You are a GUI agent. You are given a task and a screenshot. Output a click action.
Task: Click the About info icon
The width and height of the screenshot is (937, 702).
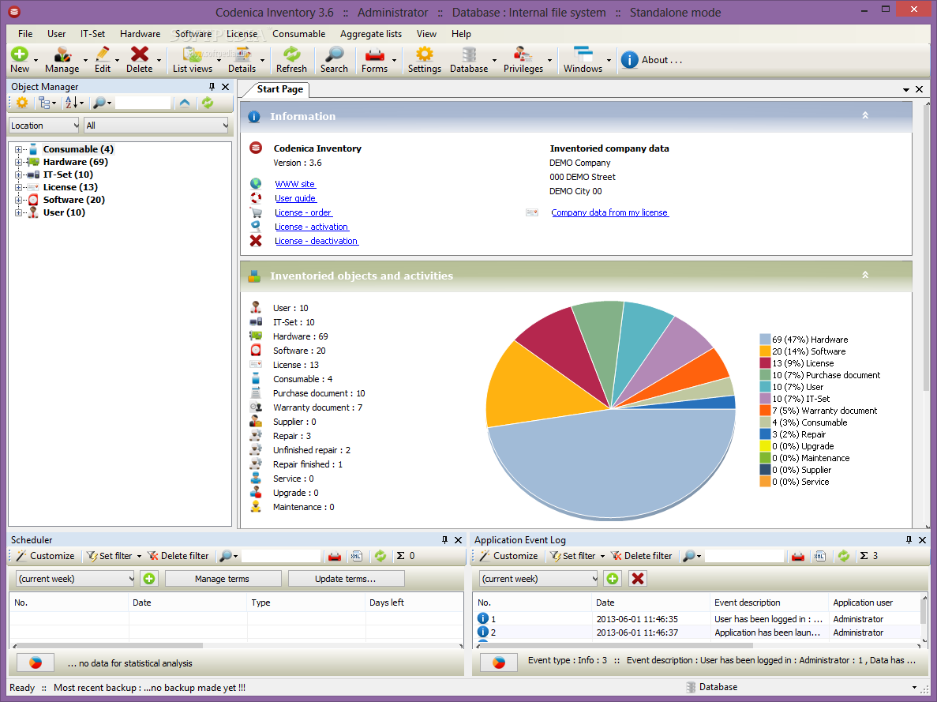[x=630, y=60]
